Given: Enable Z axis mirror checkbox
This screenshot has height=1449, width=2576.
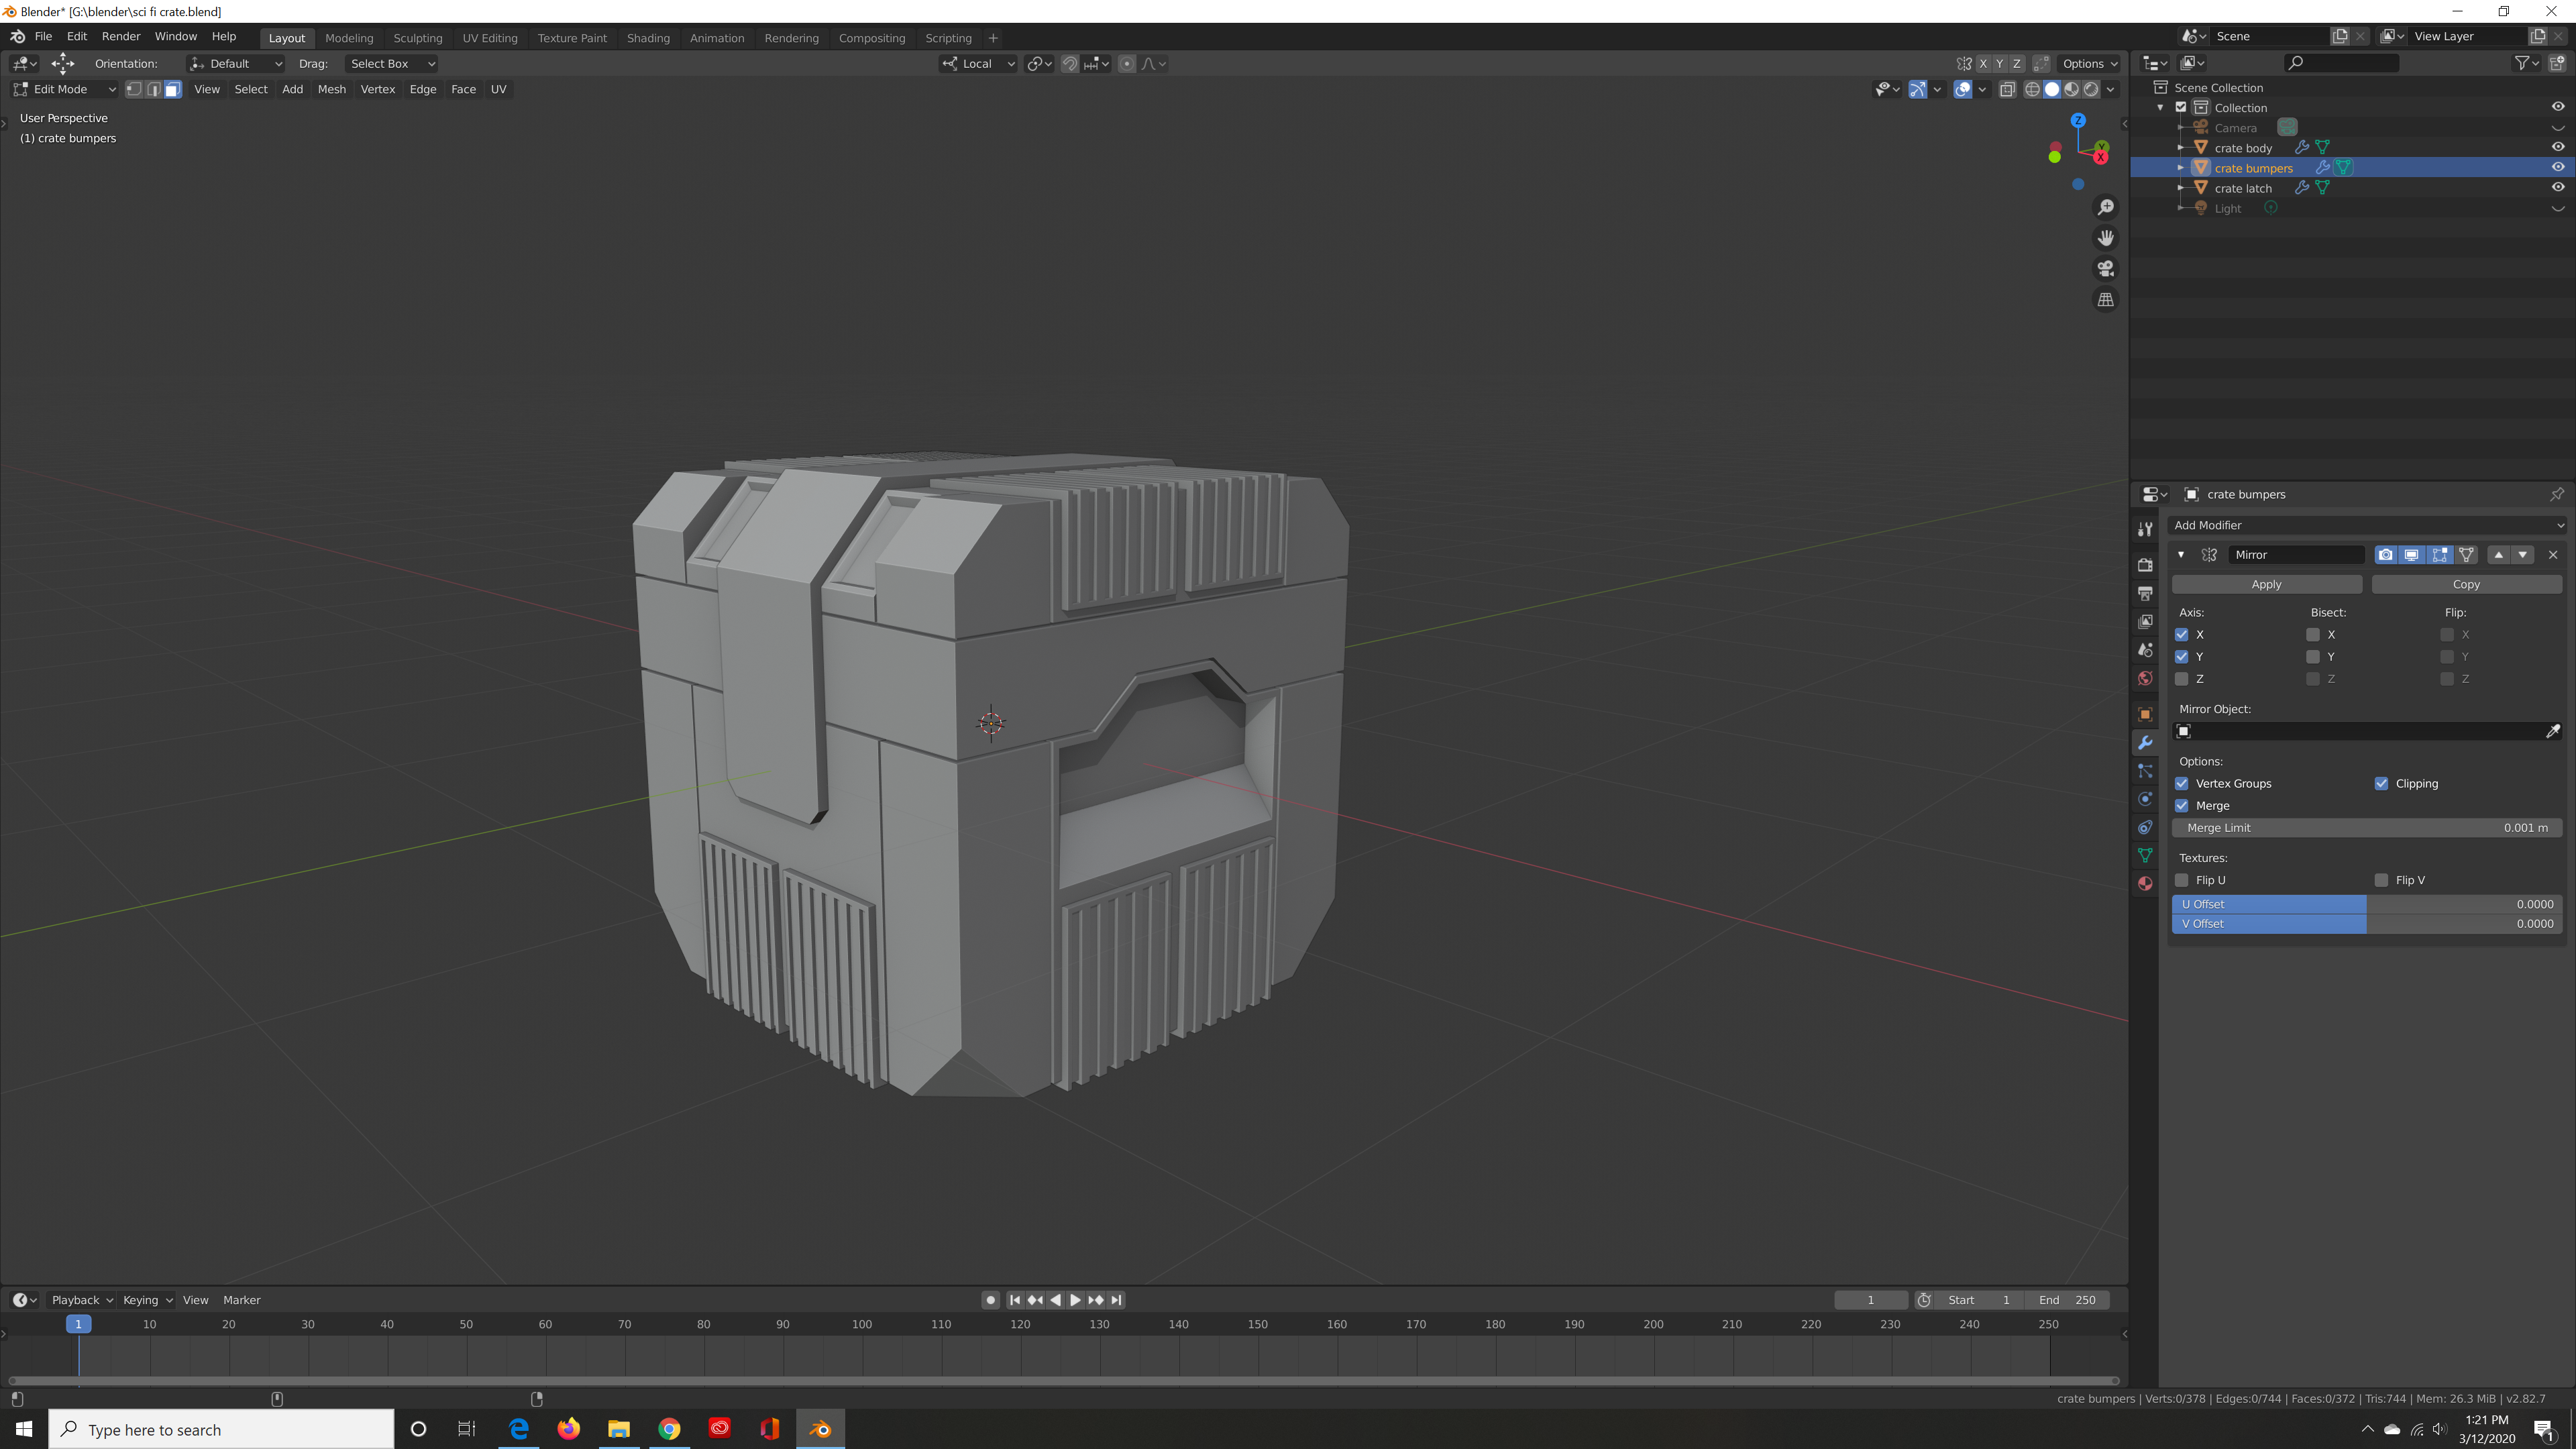Looking at the screenshot, I should 2182,679.
